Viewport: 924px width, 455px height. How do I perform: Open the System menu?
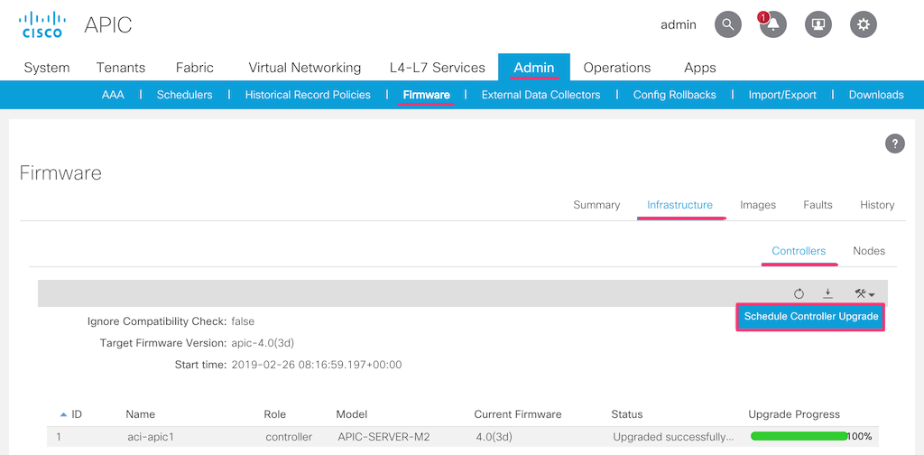click(x=47, y=68)
